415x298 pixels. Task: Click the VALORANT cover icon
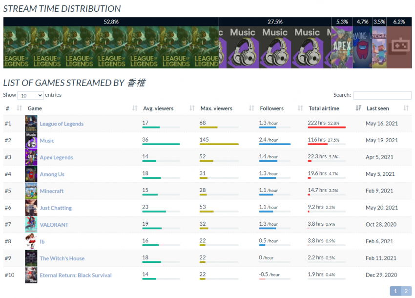(x=31, y=224)
